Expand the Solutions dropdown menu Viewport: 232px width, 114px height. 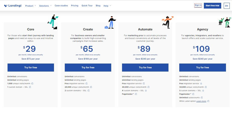pyautogui.click(x=45, y=6)
